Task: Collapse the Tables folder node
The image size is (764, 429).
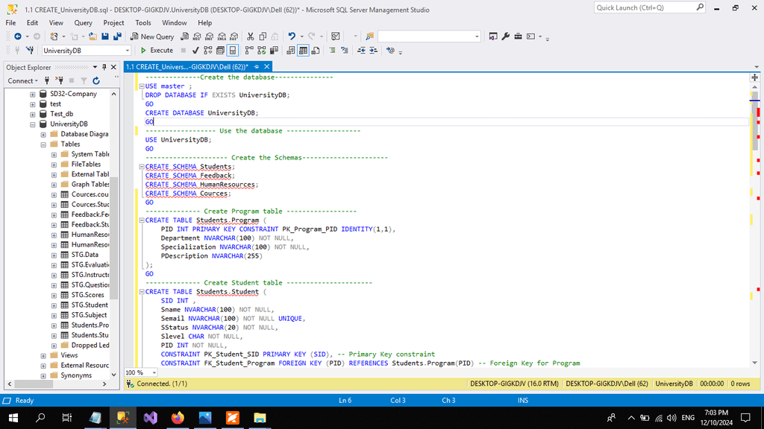Action: (x=43, y=144)
